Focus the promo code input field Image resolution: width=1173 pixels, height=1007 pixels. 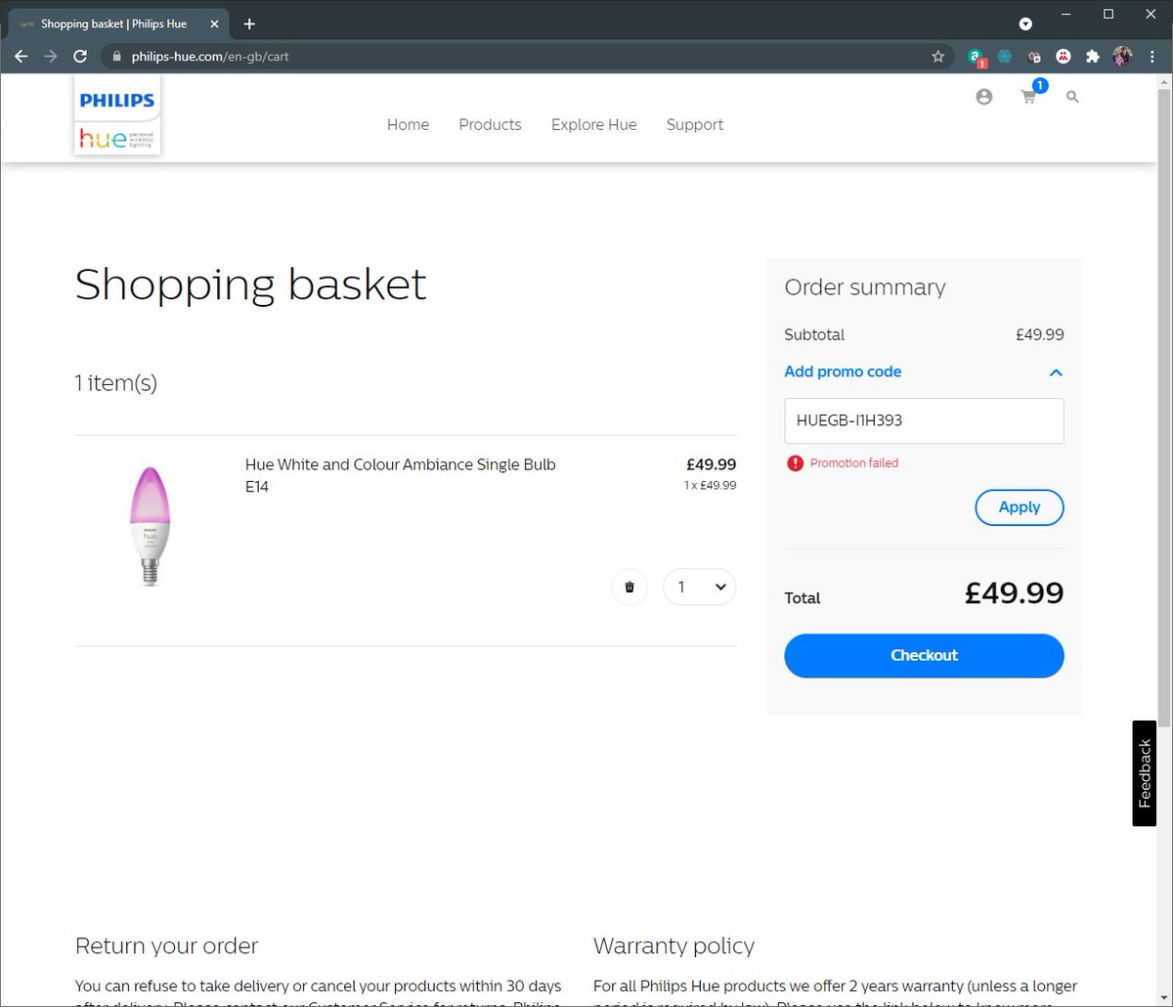coord(924,420)
